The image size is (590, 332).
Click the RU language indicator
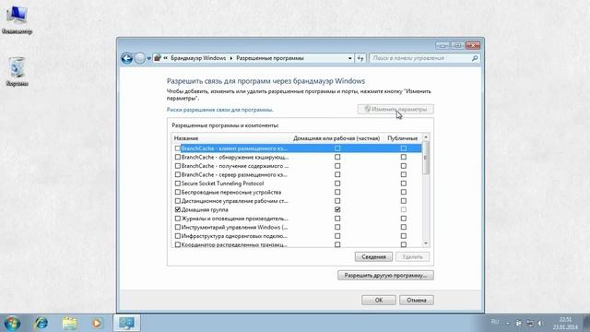pos(495,322)
